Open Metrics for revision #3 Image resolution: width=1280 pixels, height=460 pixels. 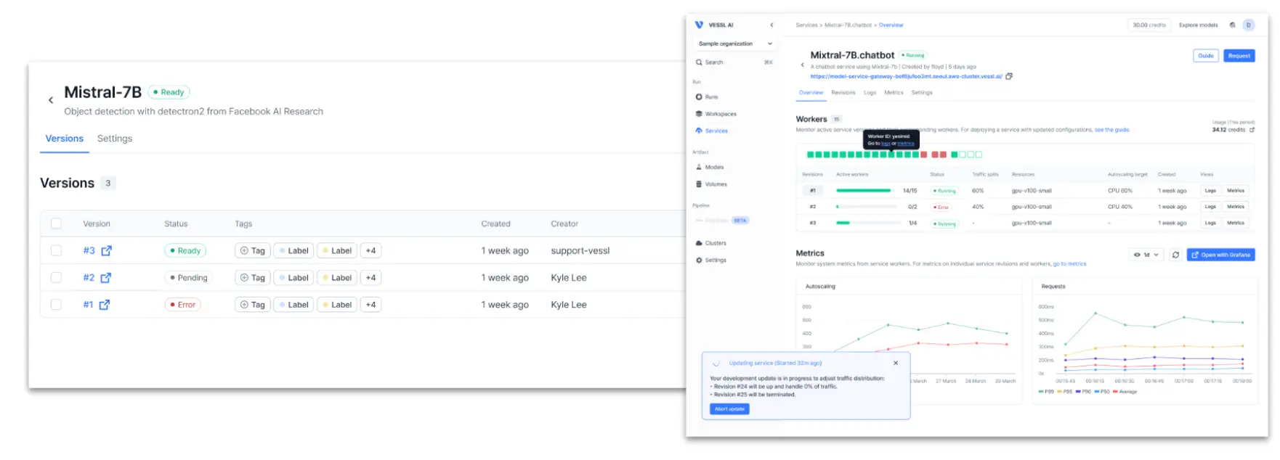(x=1236, y=223)
